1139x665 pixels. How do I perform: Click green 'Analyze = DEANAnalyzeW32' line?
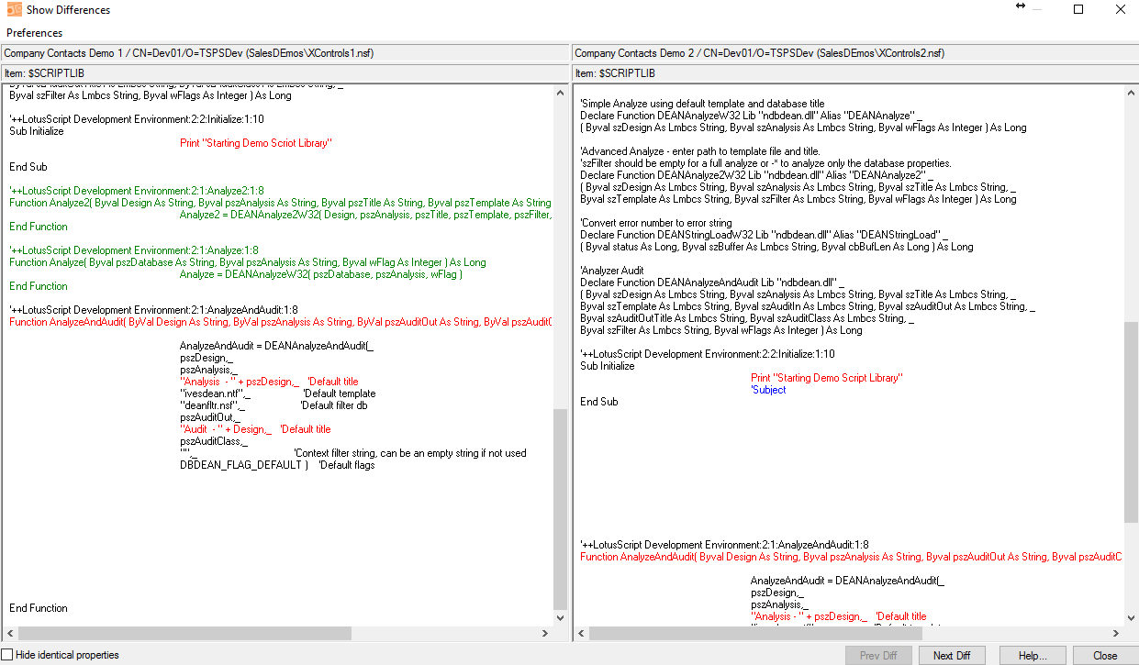click(321, 274)
